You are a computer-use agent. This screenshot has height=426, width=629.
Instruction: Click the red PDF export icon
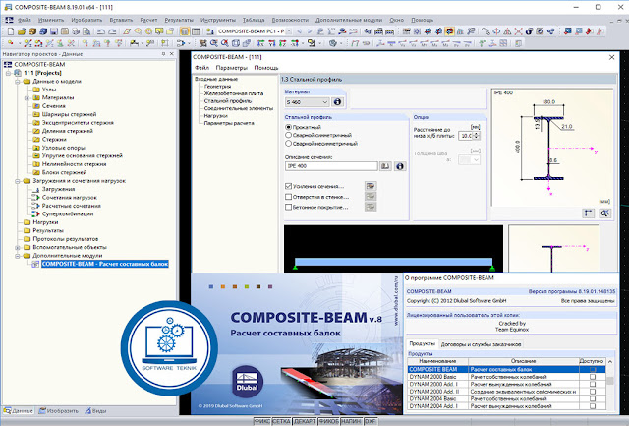coord(589,30)
